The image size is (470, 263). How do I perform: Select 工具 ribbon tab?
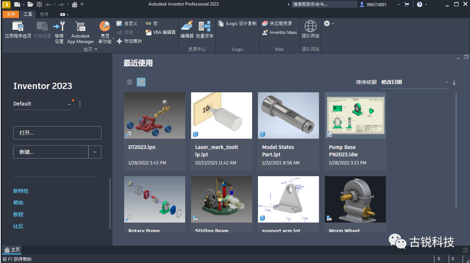pos(28,14)
